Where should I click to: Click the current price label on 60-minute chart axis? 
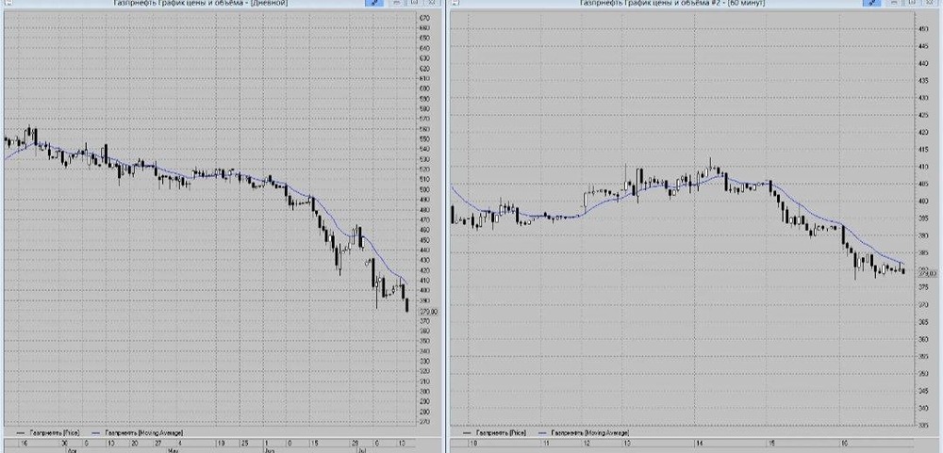pos(929,273)
